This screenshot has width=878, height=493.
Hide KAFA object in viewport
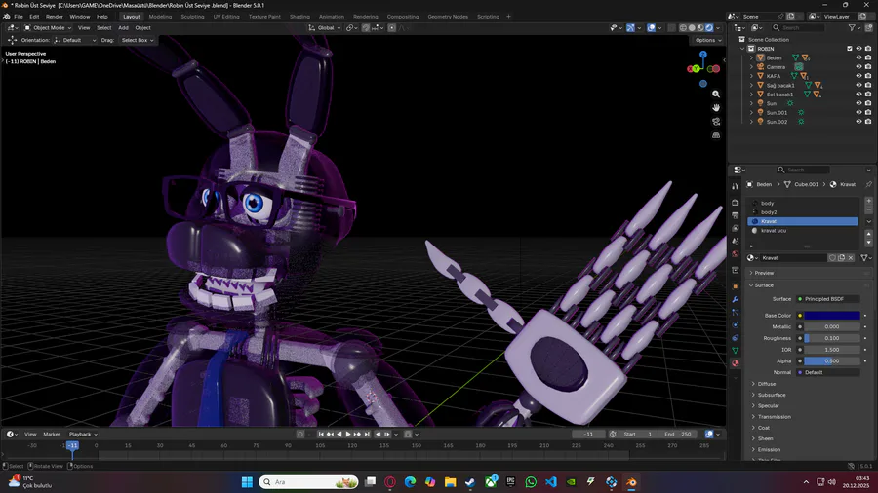pos(858,75)
